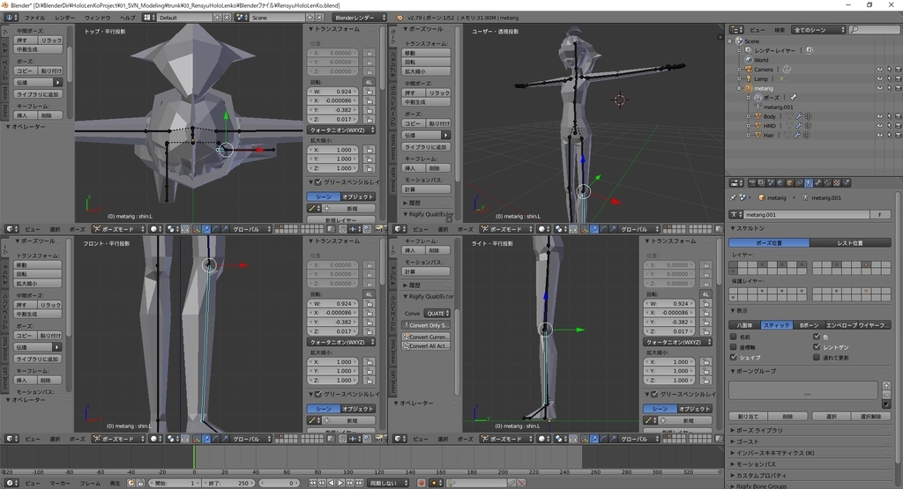The height and width of the screenshot is (489, 903).
Task: Click the Blender info editor icon beside ファイル
Action: (11, 18)
